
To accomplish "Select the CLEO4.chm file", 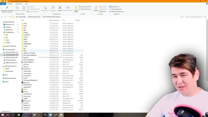I will tap(27, 69).
